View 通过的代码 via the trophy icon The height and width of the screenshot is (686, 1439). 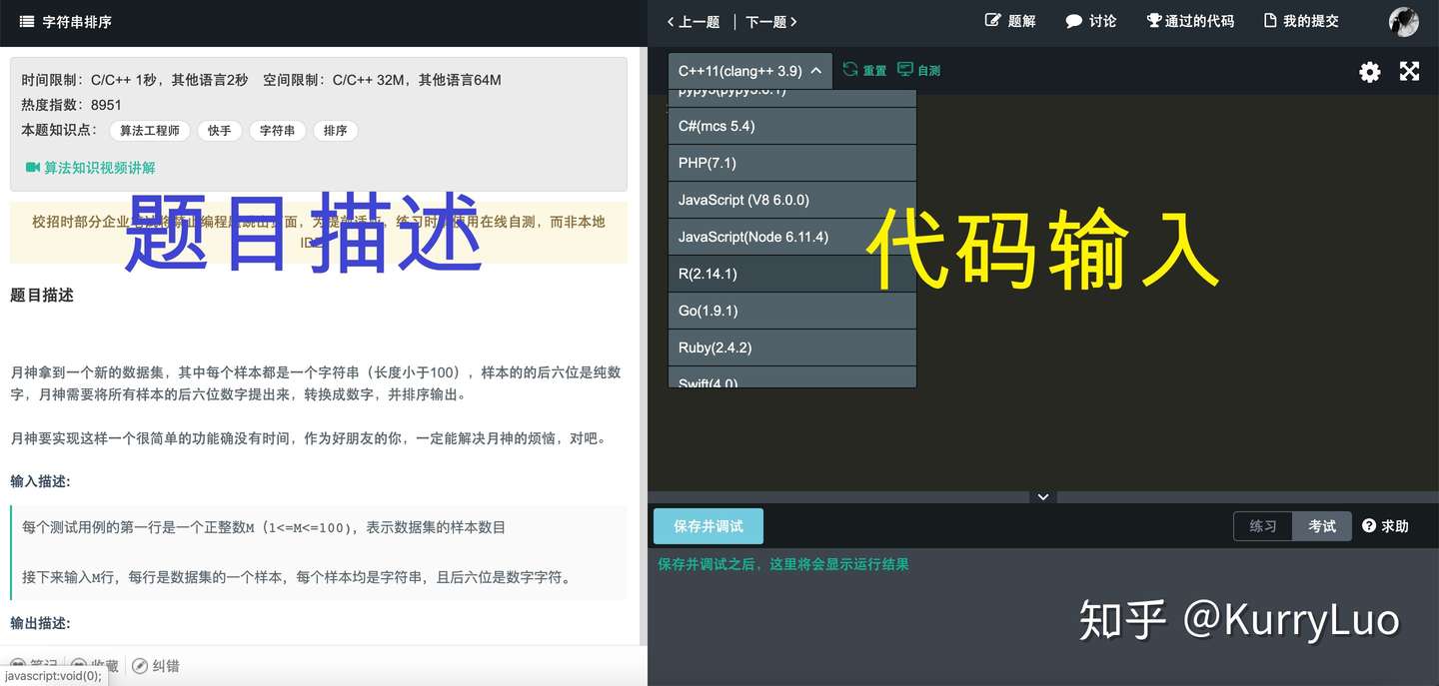point(1189,20)
